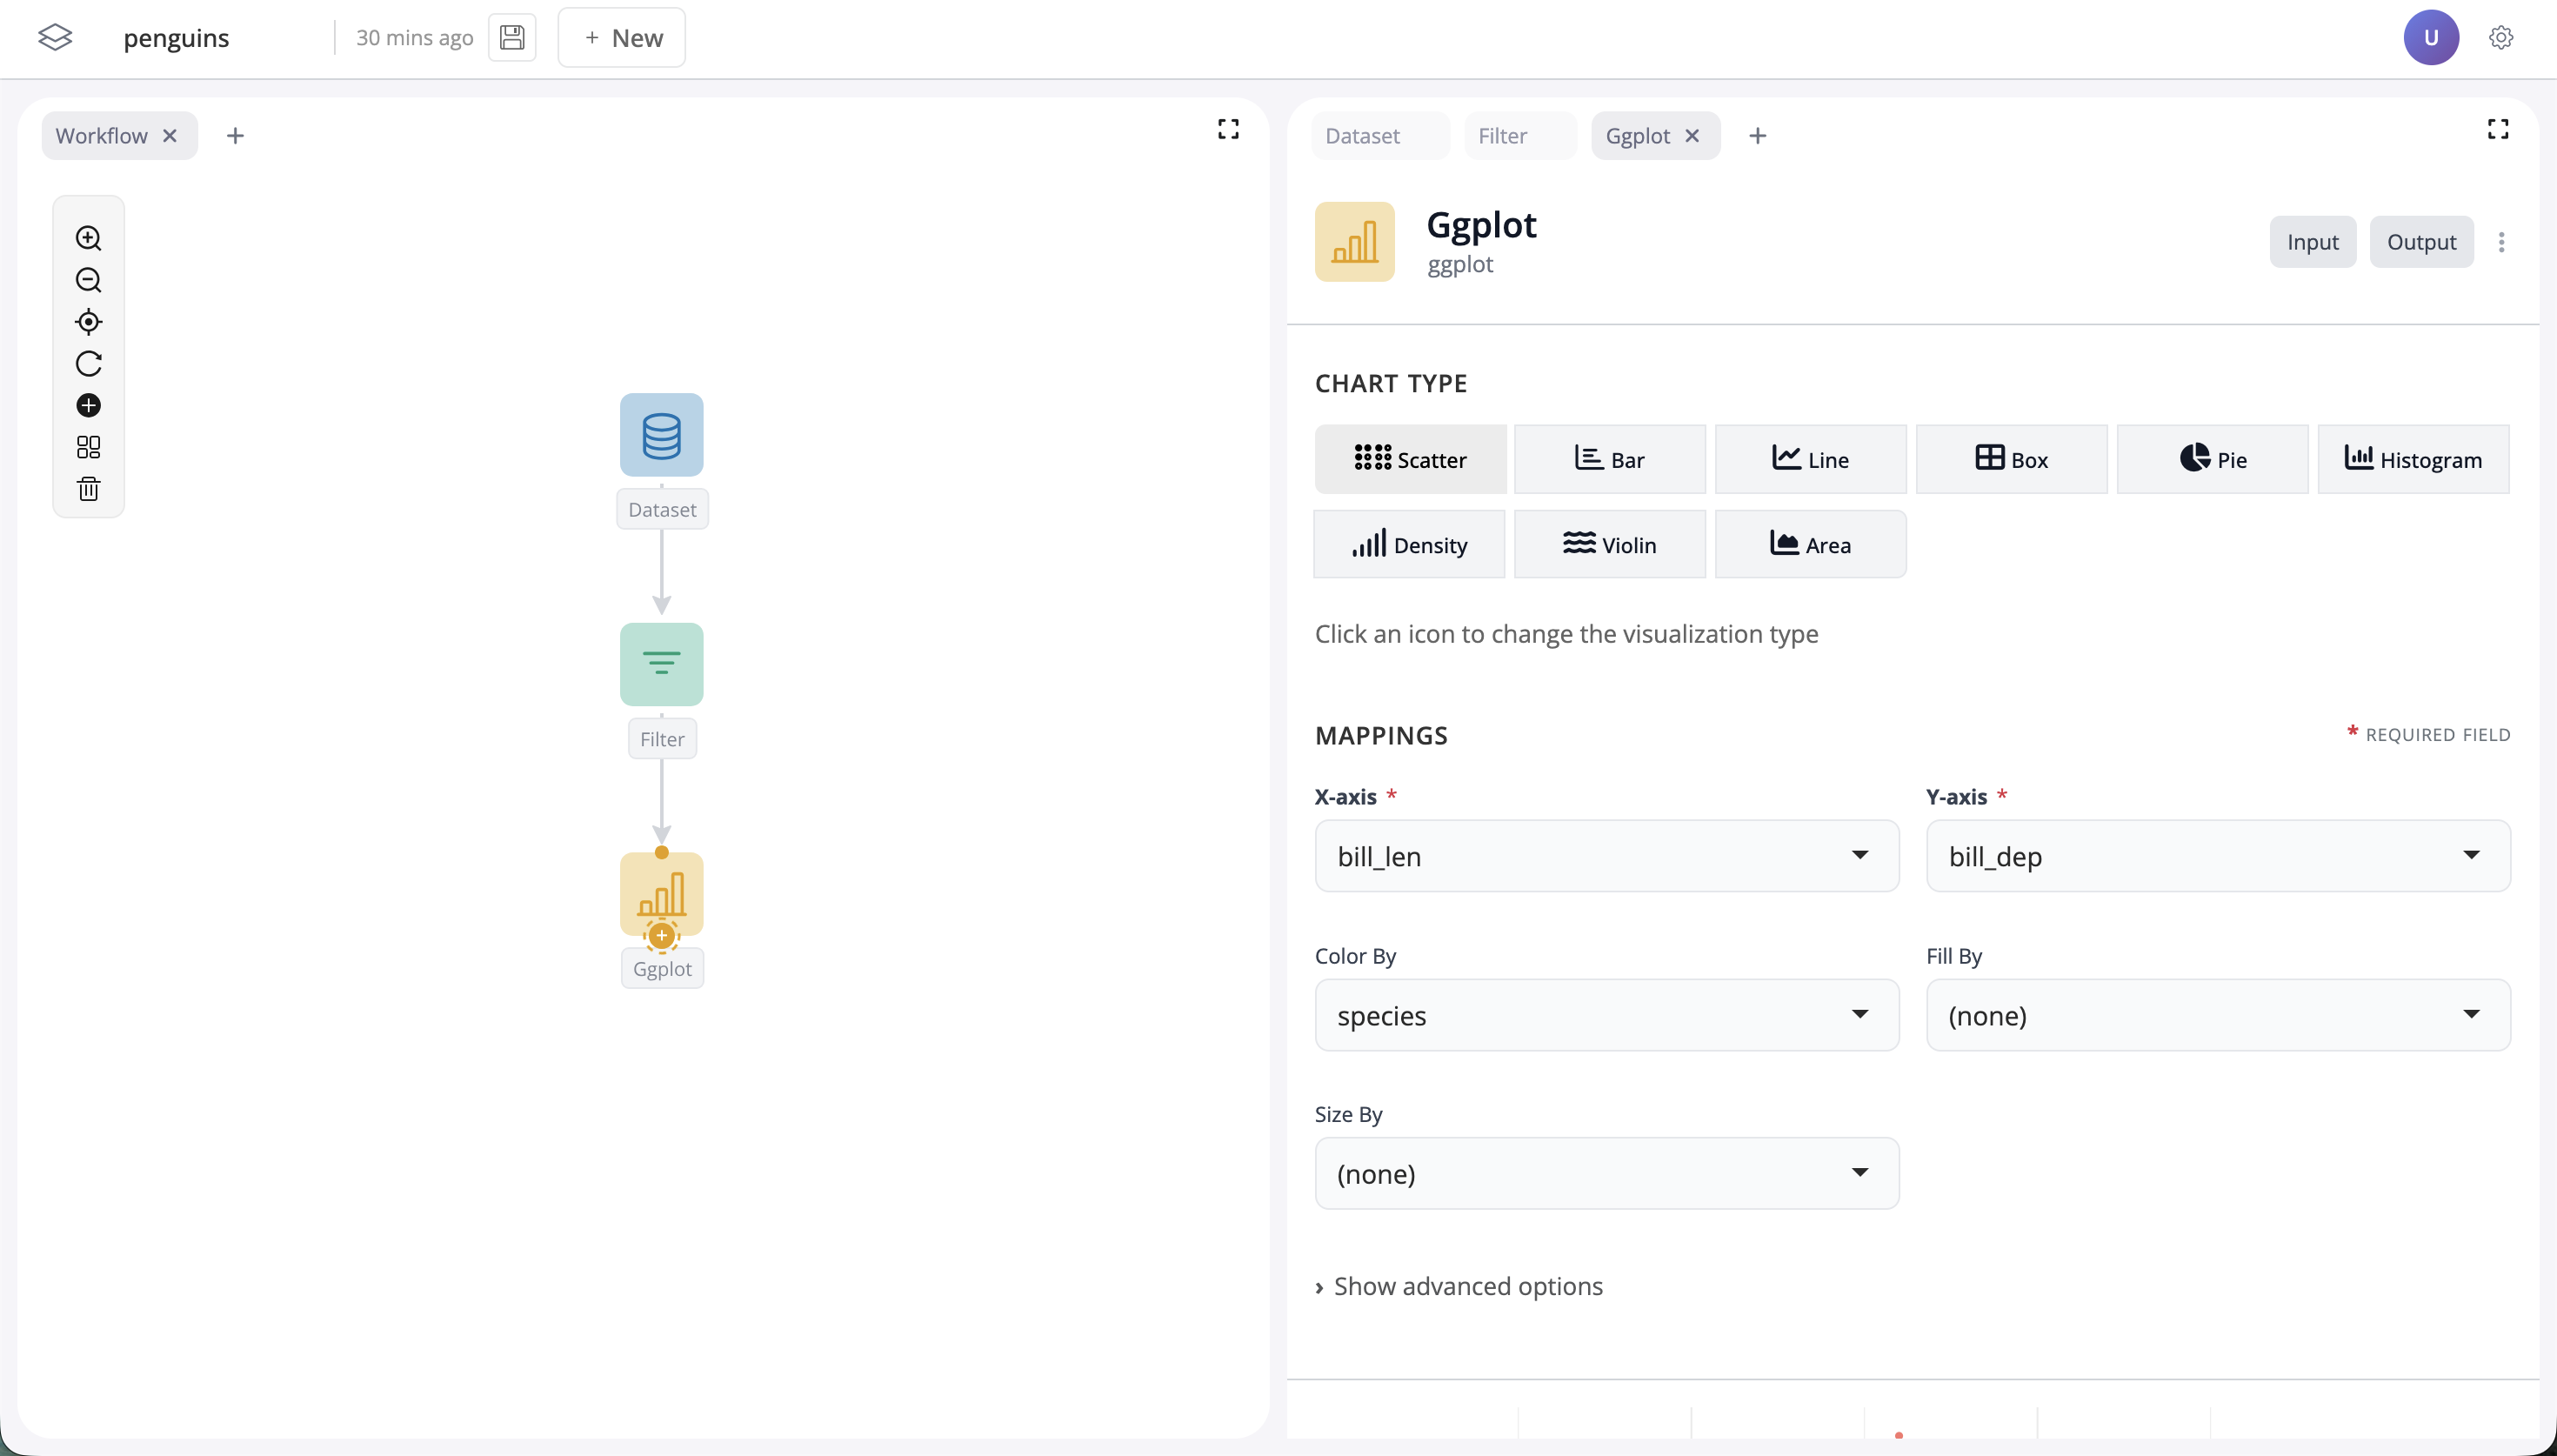Click the zoom out canvas icon
The width and height of the screenshot is (2557, 1456).
(x=88, y=280)
